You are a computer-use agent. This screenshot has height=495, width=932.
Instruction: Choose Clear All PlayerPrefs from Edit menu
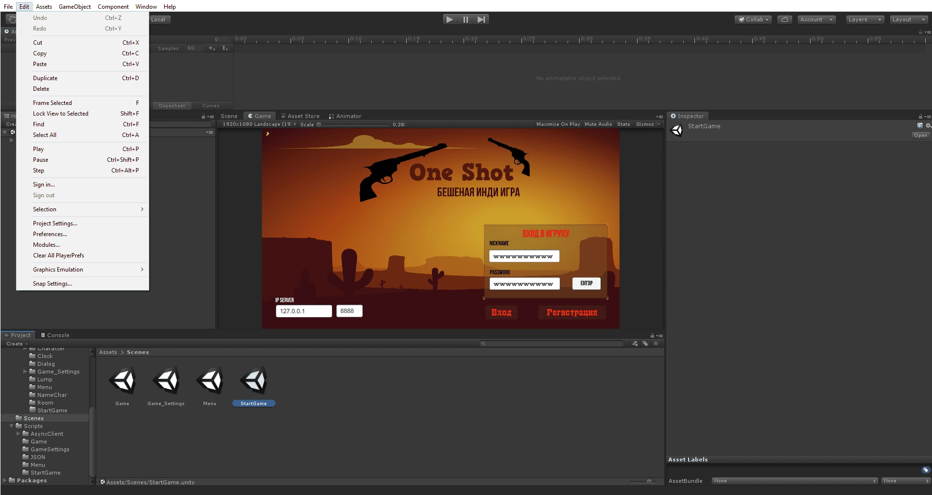[83, 256]
